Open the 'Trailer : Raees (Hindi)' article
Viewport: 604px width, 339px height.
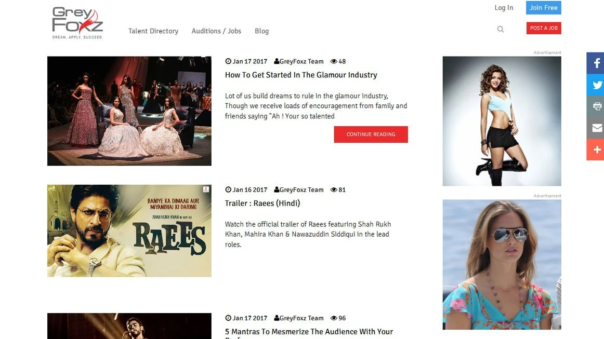coord(262,204)
